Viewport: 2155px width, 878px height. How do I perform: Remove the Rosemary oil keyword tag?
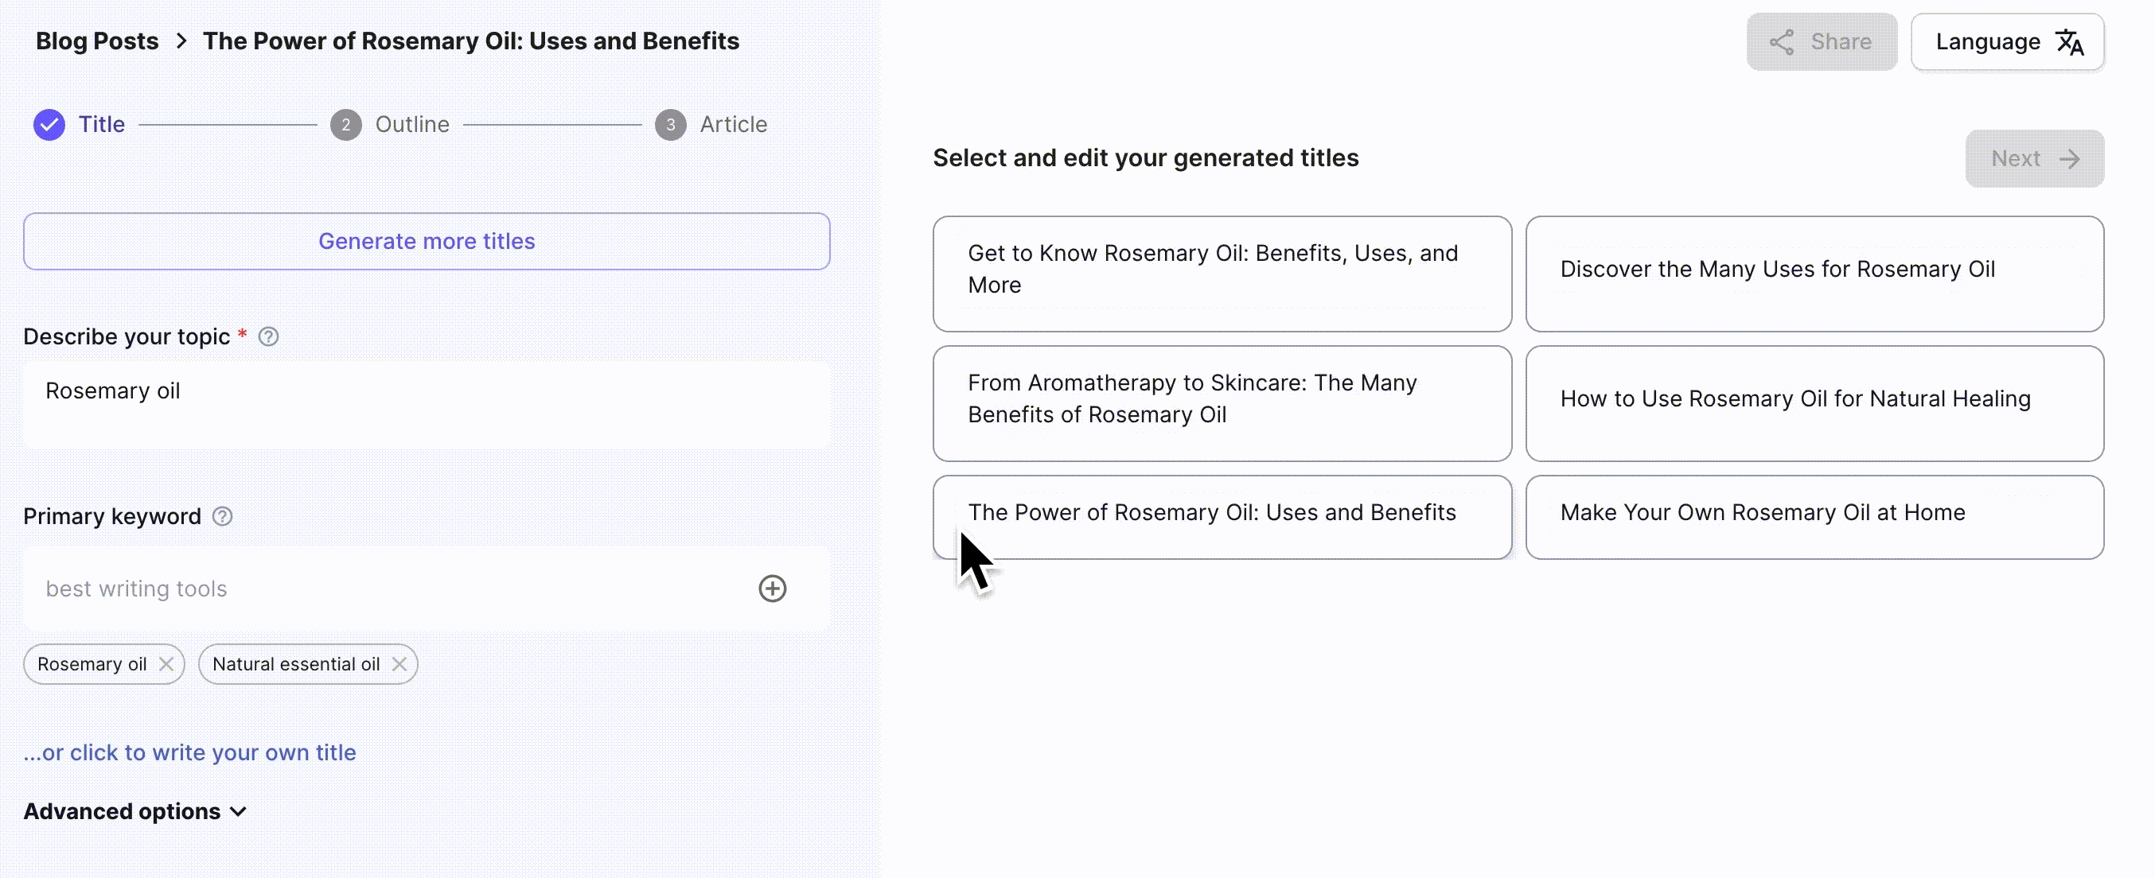166,664
